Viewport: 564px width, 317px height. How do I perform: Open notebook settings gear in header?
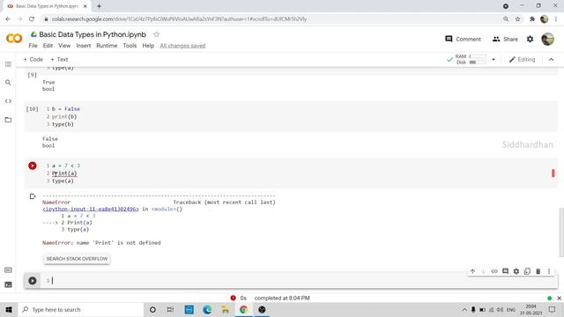530,39
